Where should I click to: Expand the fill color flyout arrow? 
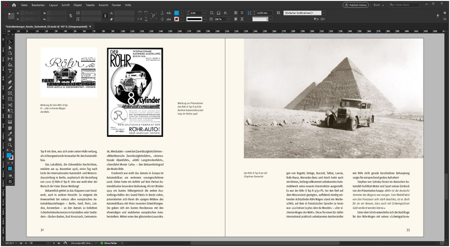coord(181,13)
